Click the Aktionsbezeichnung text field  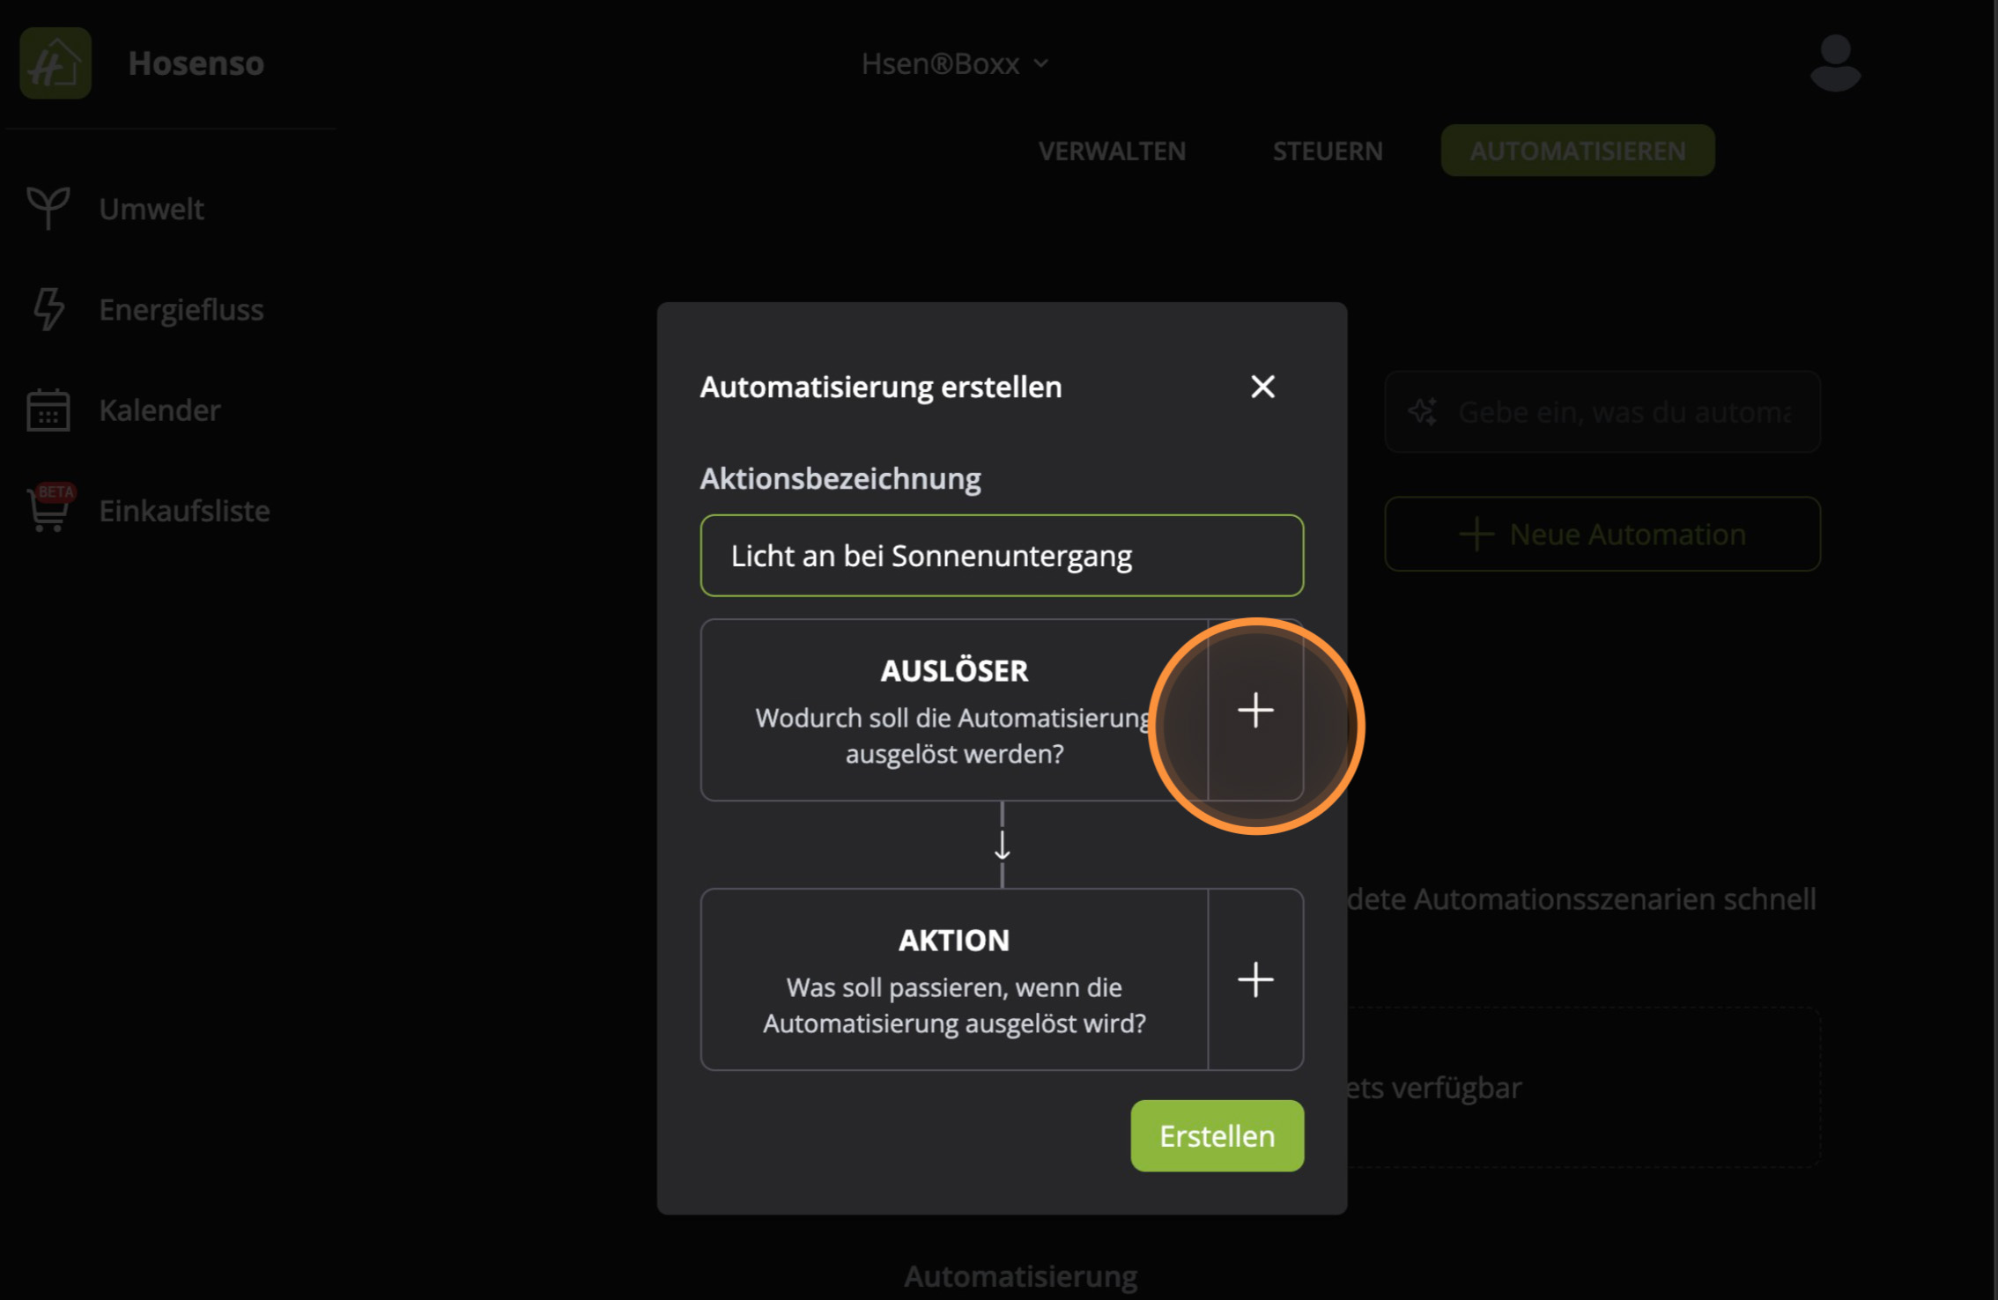(1001, 556)
